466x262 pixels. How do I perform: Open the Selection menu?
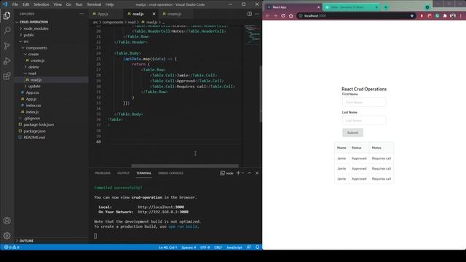42,4
